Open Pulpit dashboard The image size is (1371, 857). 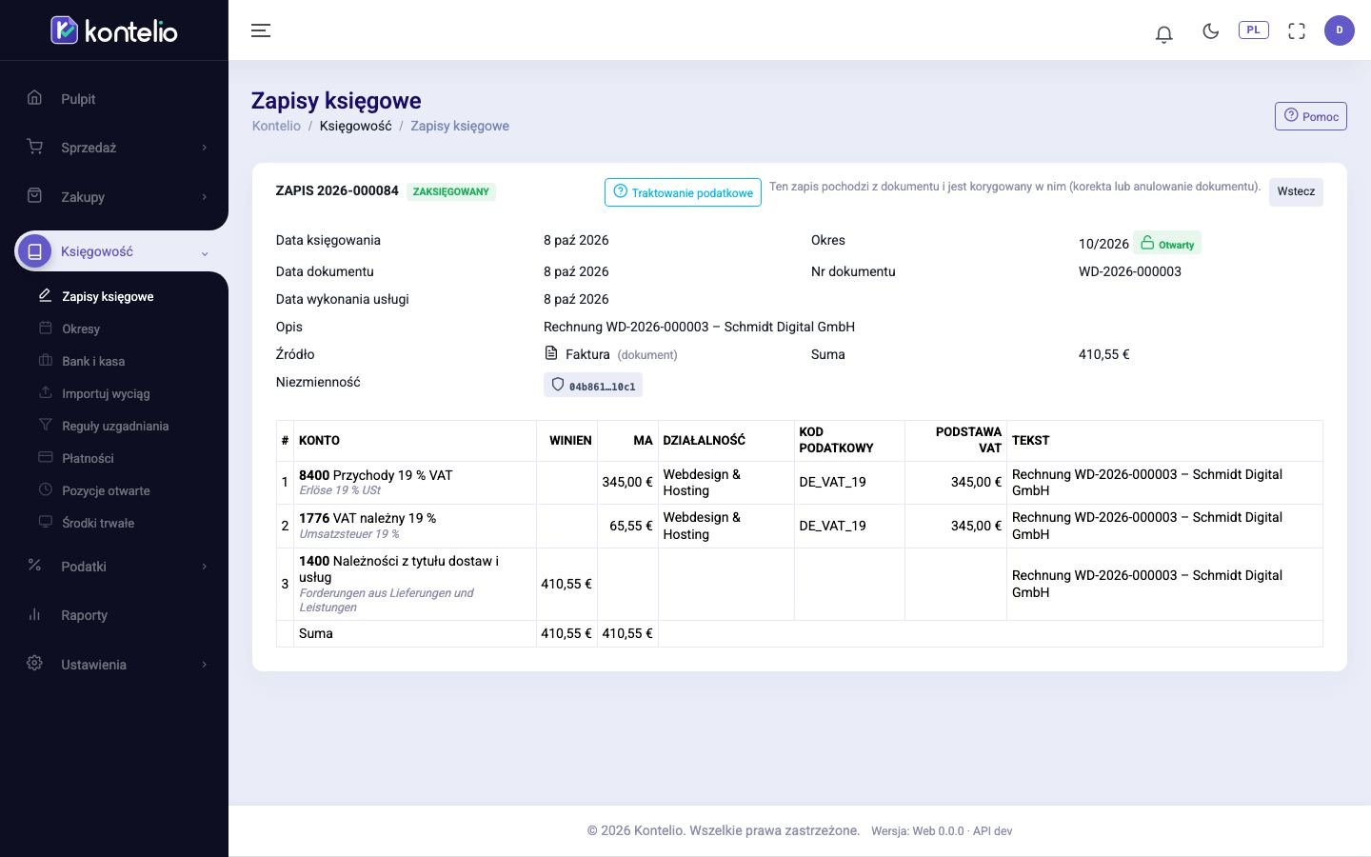point(78,99)
